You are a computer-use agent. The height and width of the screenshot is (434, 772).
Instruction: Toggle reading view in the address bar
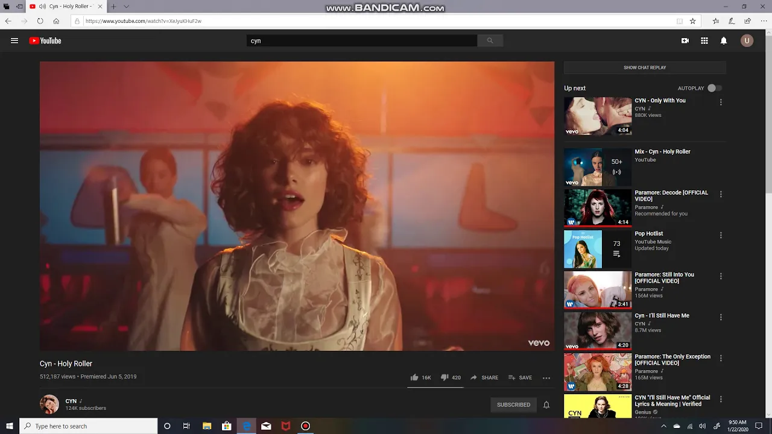(680, 21)
